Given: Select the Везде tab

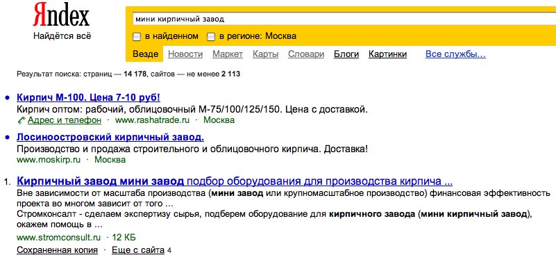Looking at the screenshot, I should 145,54.
